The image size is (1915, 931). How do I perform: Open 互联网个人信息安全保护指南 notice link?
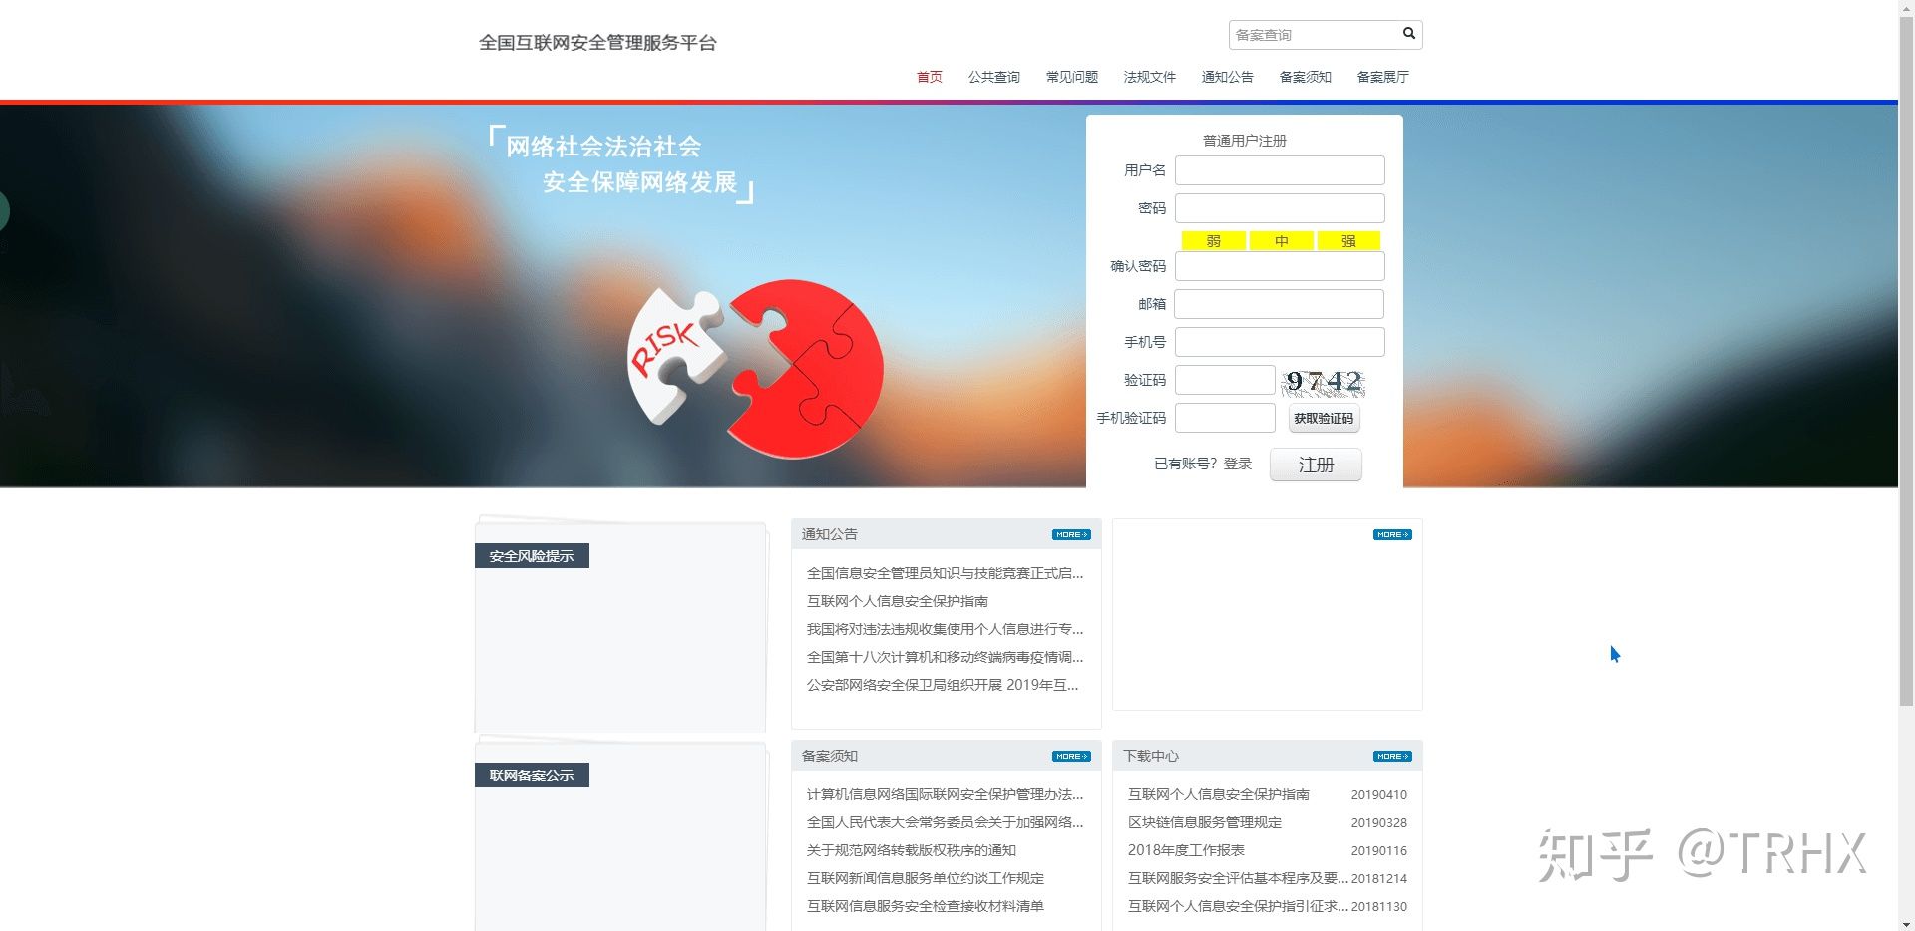pyautogui.click(x=897, y=601)
